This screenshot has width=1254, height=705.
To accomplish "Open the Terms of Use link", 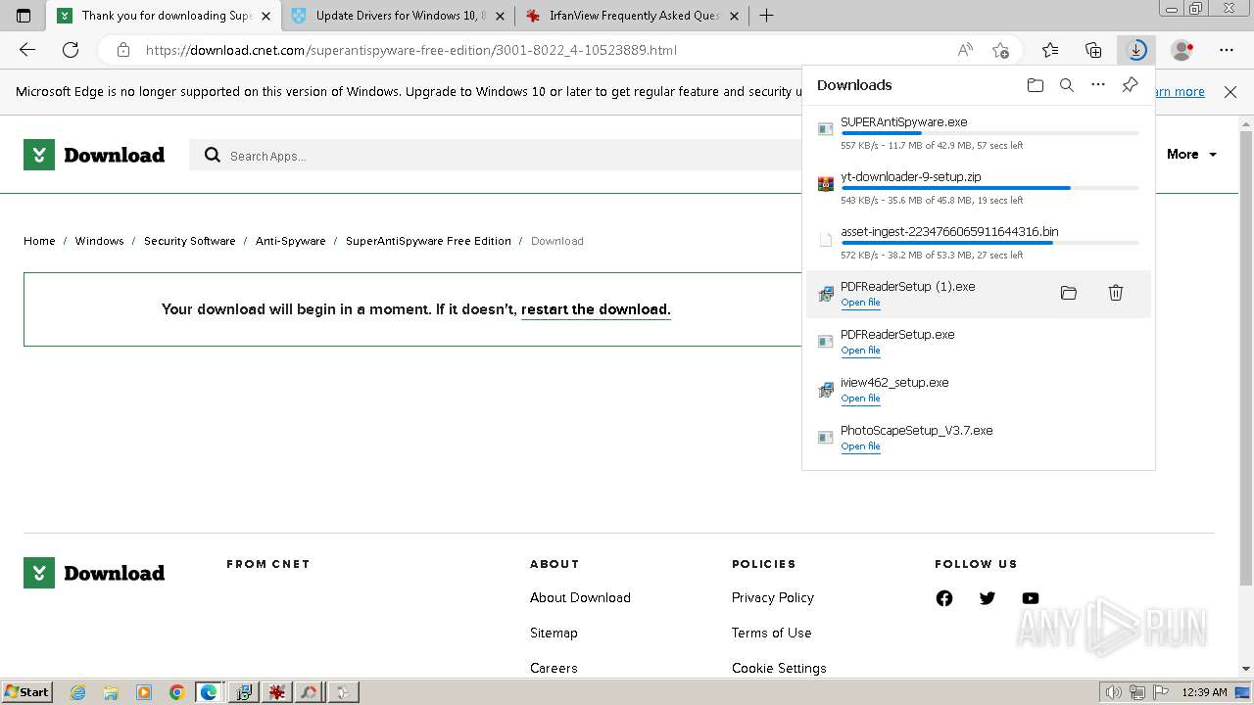I will tap(772, 633).
